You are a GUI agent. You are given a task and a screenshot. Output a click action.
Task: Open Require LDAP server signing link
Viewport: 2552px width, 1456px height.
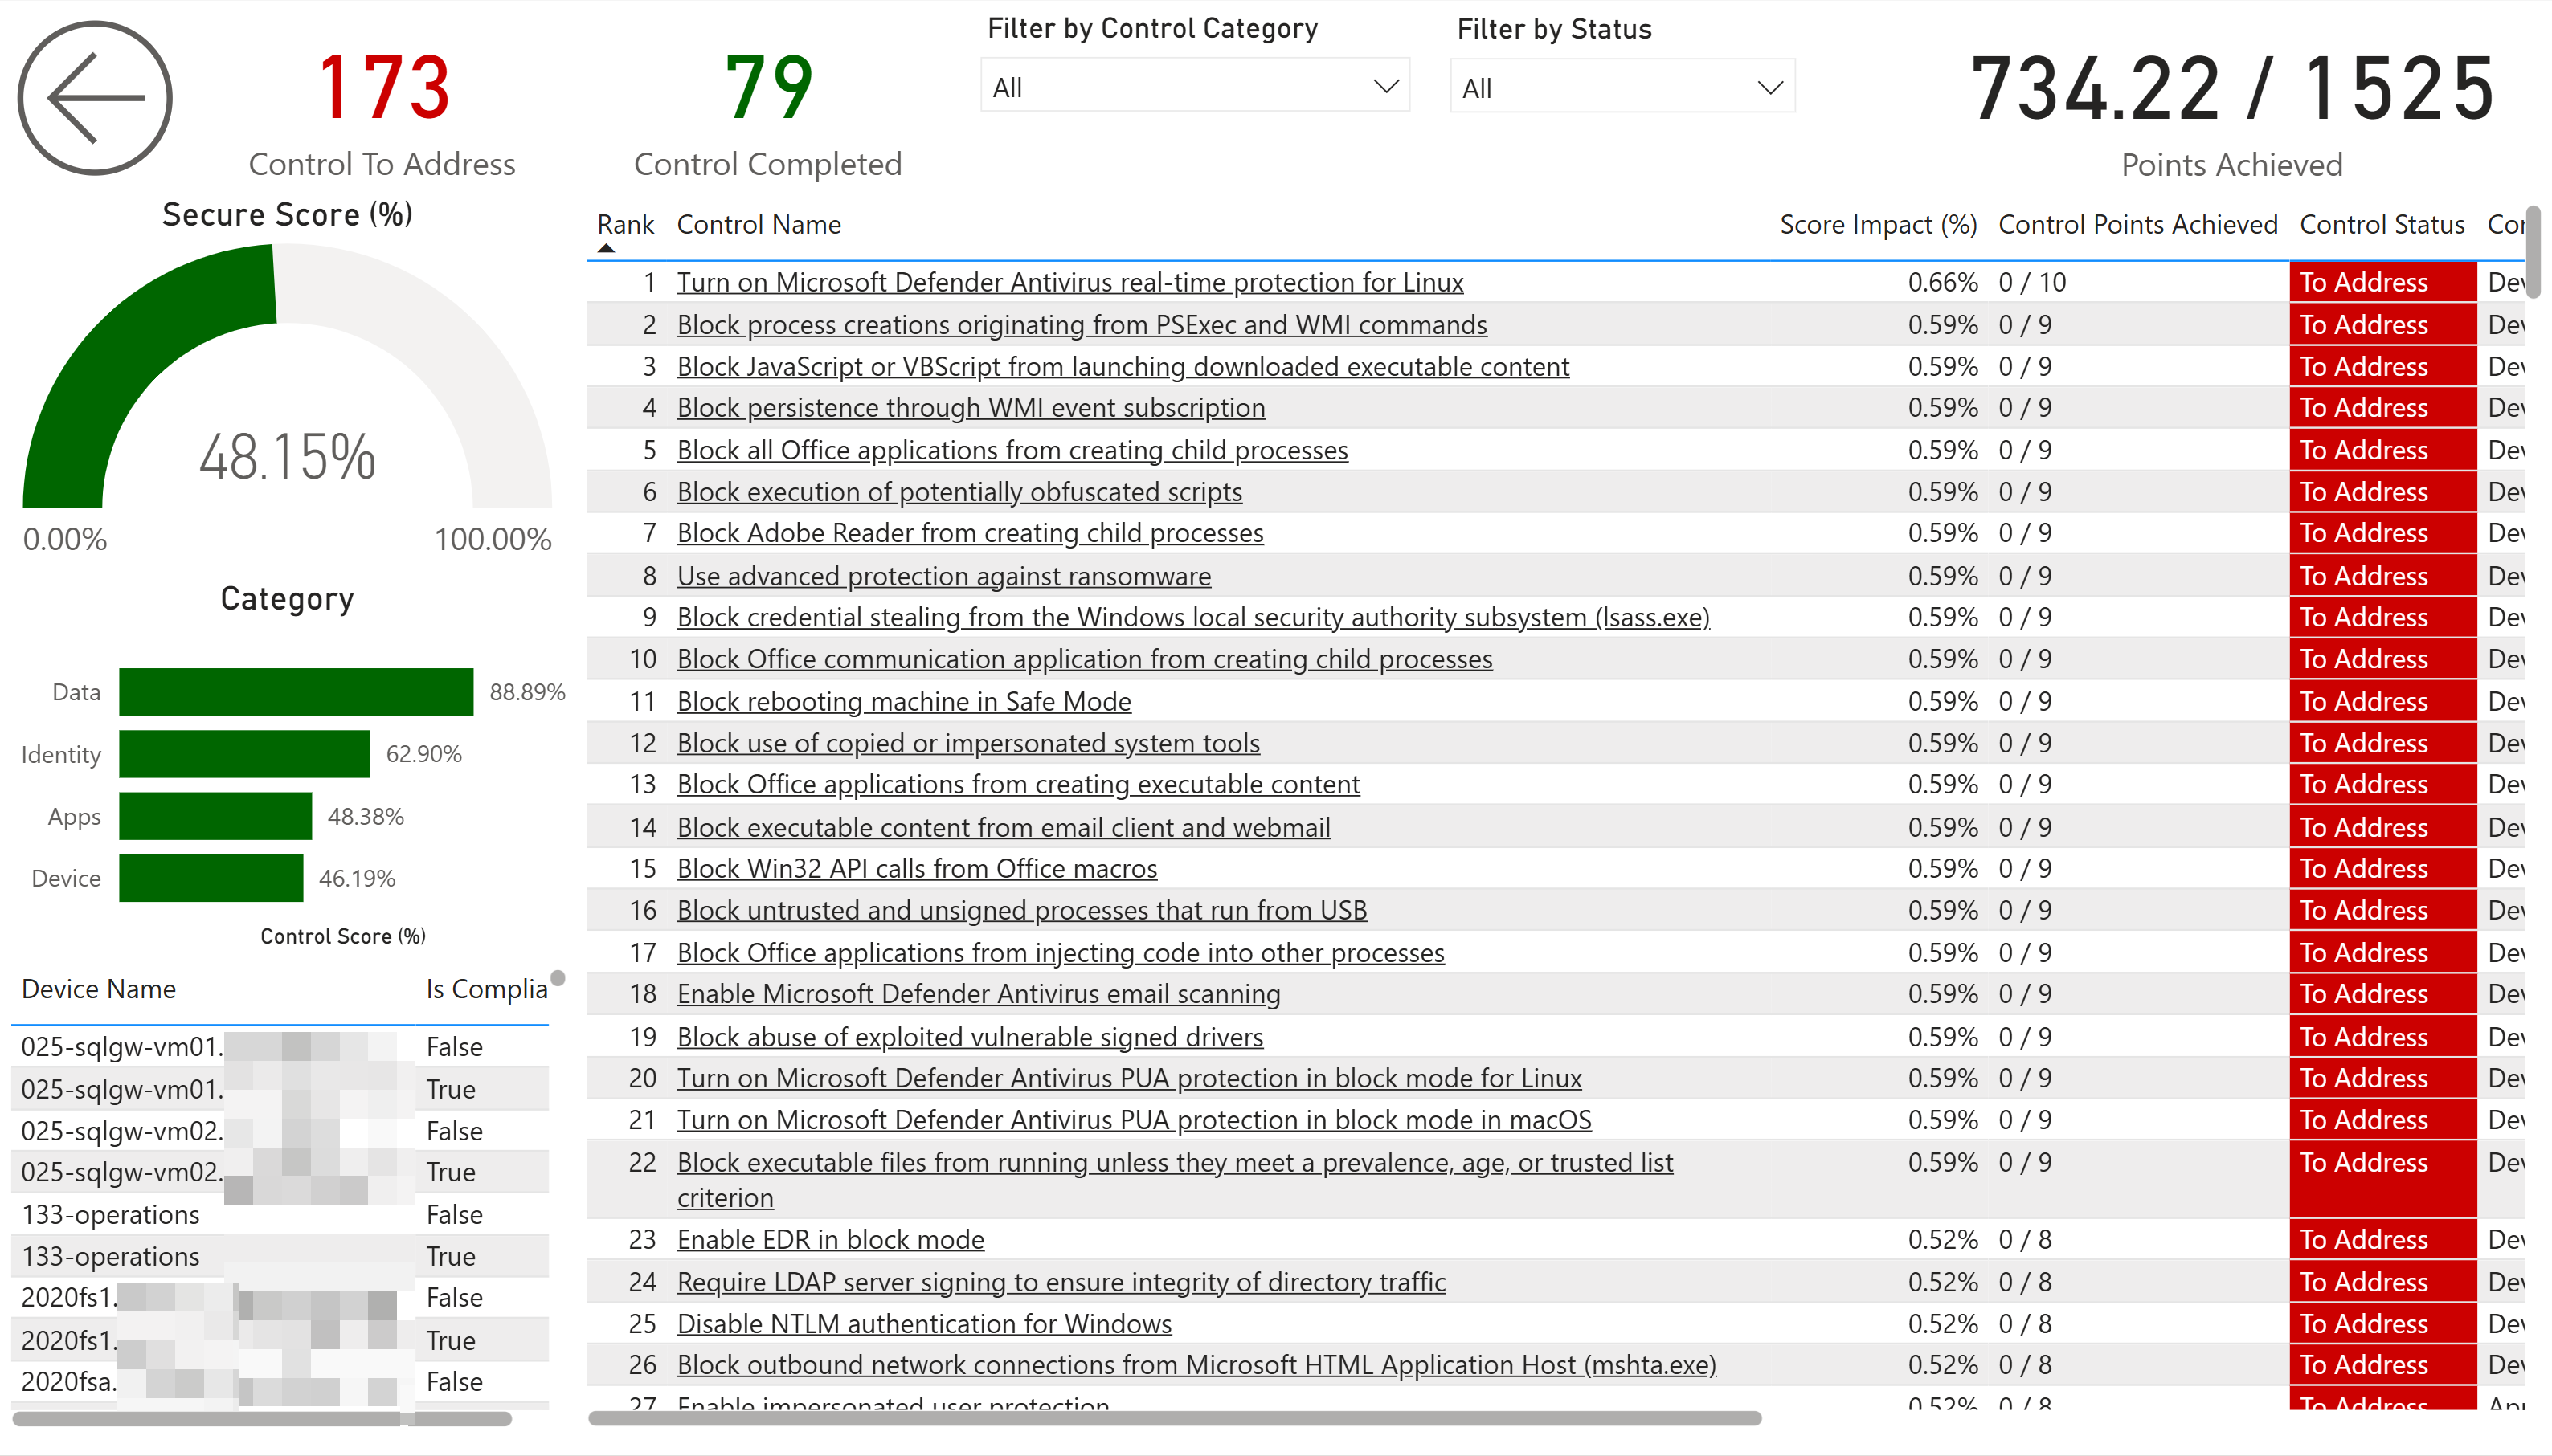click(1061, 1282)
